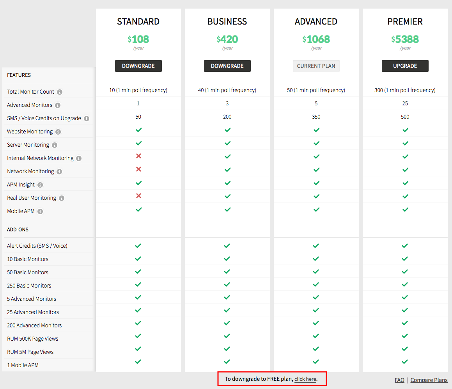This screenshot has height=389, width=452.
Task: Downgrade to the Standard plan
Action: click(138, 66)
